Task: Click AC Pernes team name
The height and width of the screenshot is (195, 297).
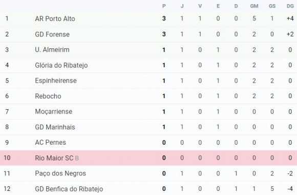Action: point(50,143)
